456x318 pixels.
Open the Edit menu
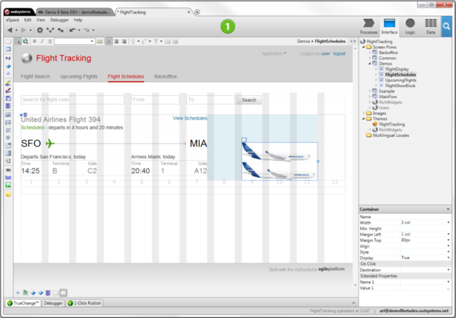tap(27, 20)
